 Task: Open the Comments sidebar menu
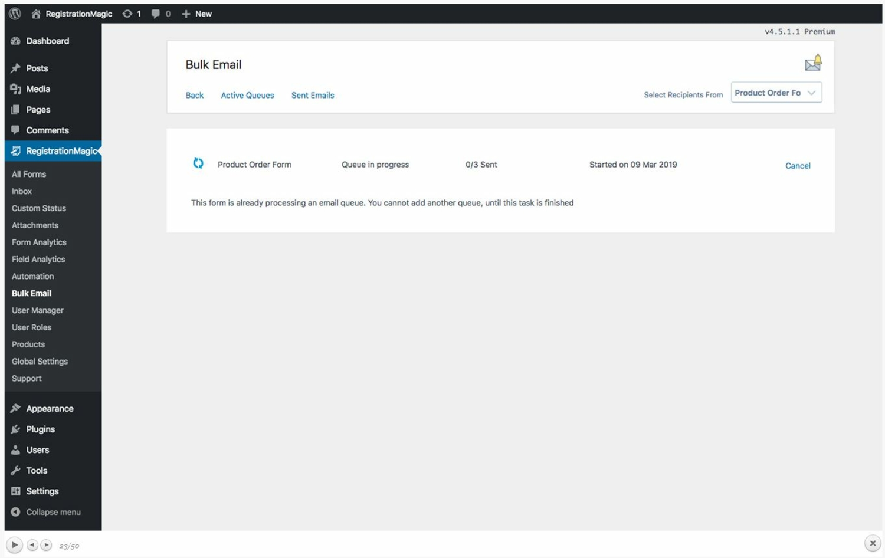[53, 130]
